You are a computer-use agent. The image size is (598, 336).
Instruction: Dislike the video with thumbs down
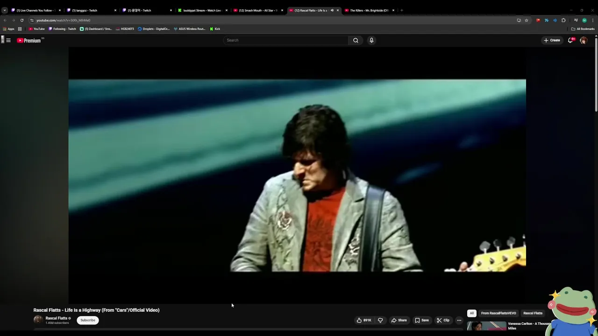pos(380,320)
